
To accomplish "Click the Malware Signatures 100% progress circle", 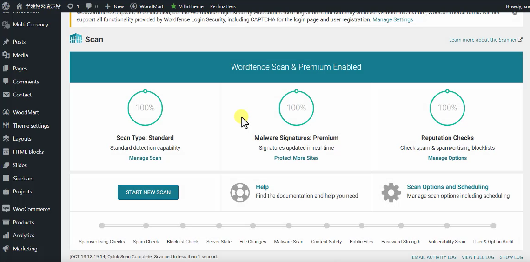I will 297,108.
